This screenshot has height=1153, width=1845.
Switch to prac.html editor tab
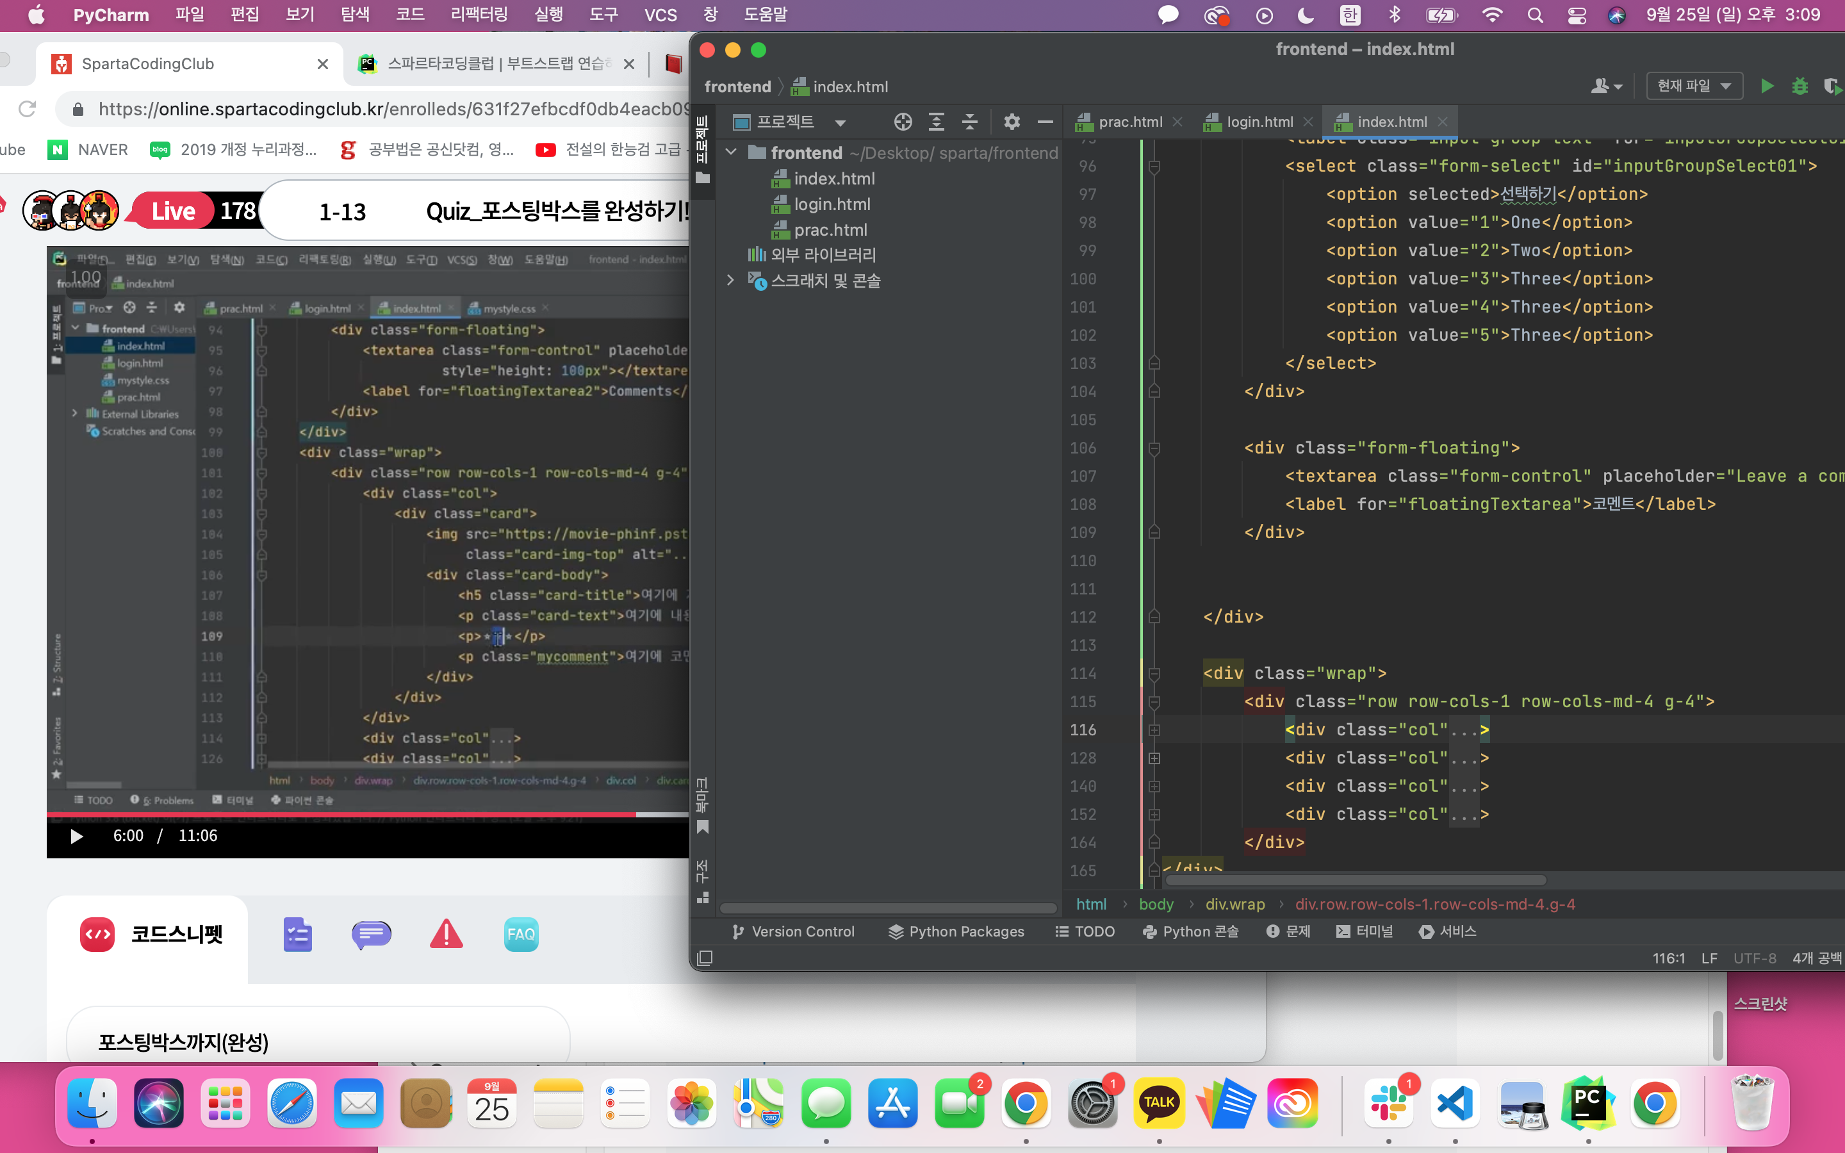(1130, 122)
